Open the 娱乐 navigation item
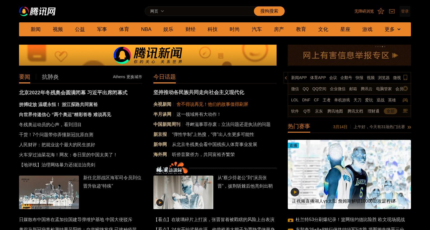Screen dimensions: 430x230 click(x=168, y=29)
